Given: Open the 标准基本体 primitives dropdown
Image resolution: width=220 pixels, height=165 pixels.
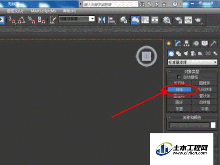Looking at the screenshot, I should coord(192,62).
